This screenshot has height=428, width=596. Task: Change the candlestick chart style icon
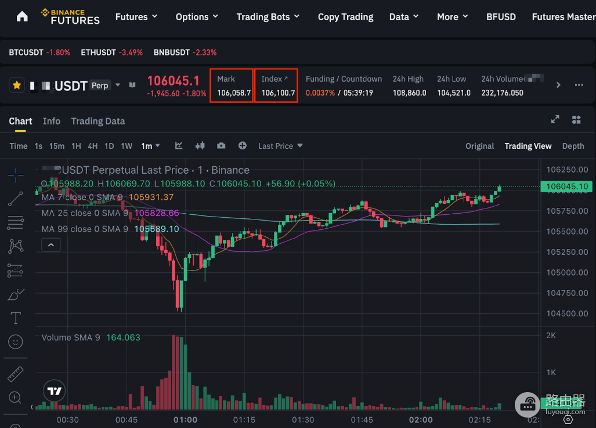pos(200,146)
